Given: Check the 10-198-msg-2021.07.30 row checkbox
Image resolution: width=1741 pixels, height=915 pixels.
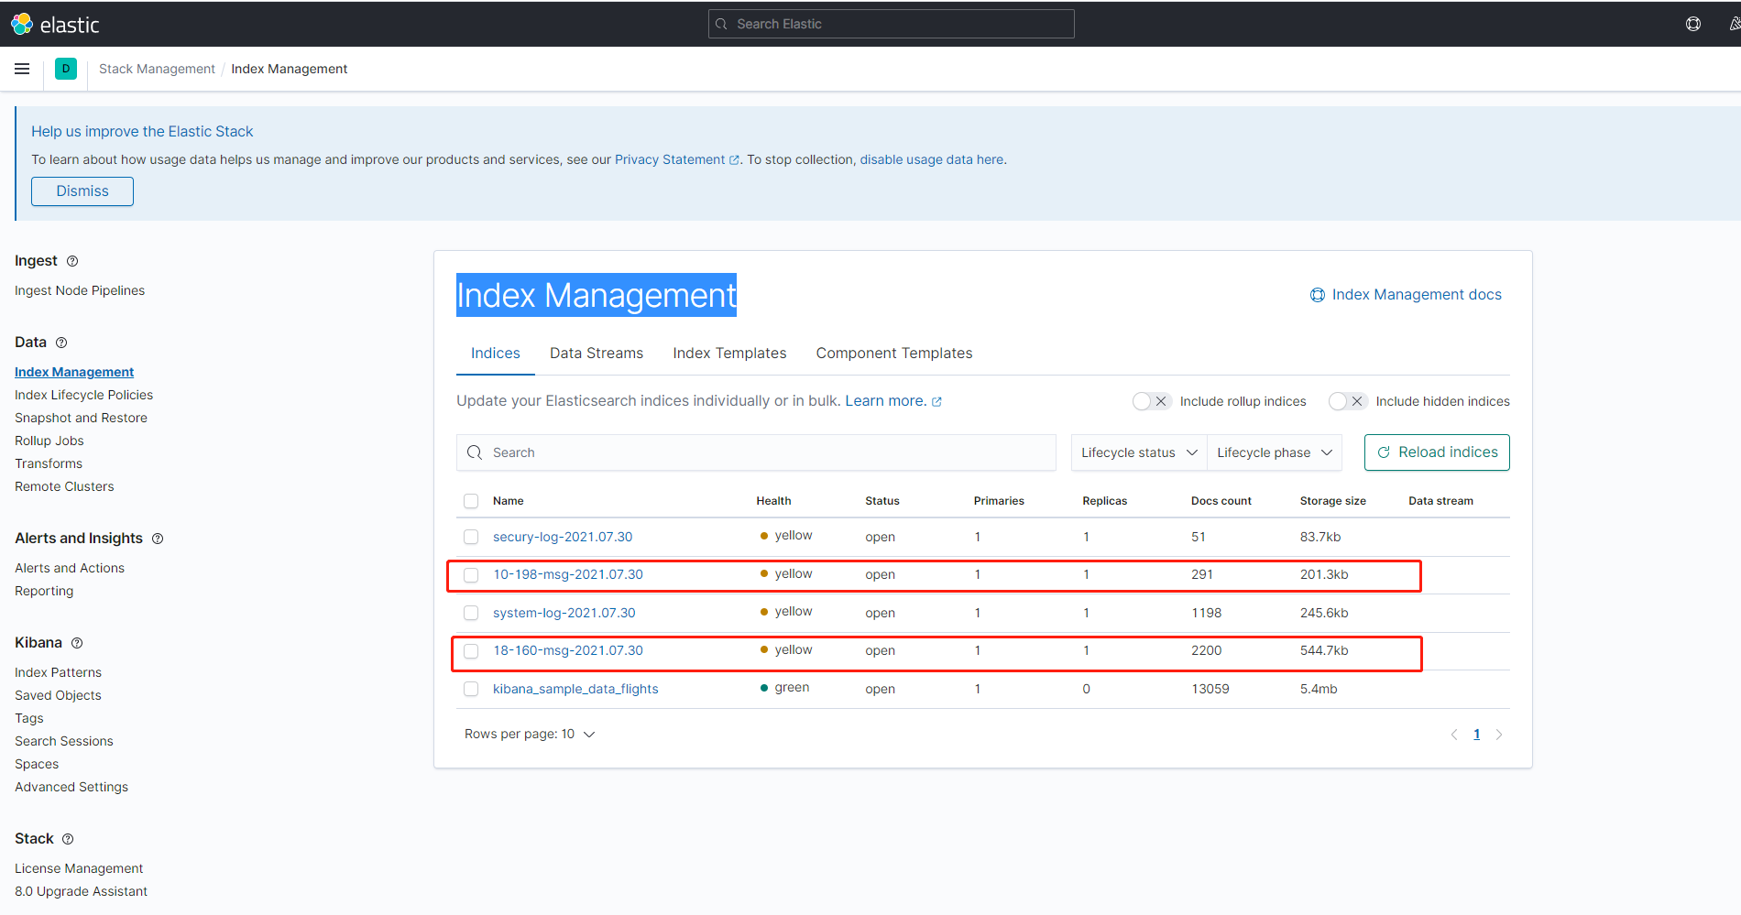Looking at the screenshot, I should tap(471, 575).
